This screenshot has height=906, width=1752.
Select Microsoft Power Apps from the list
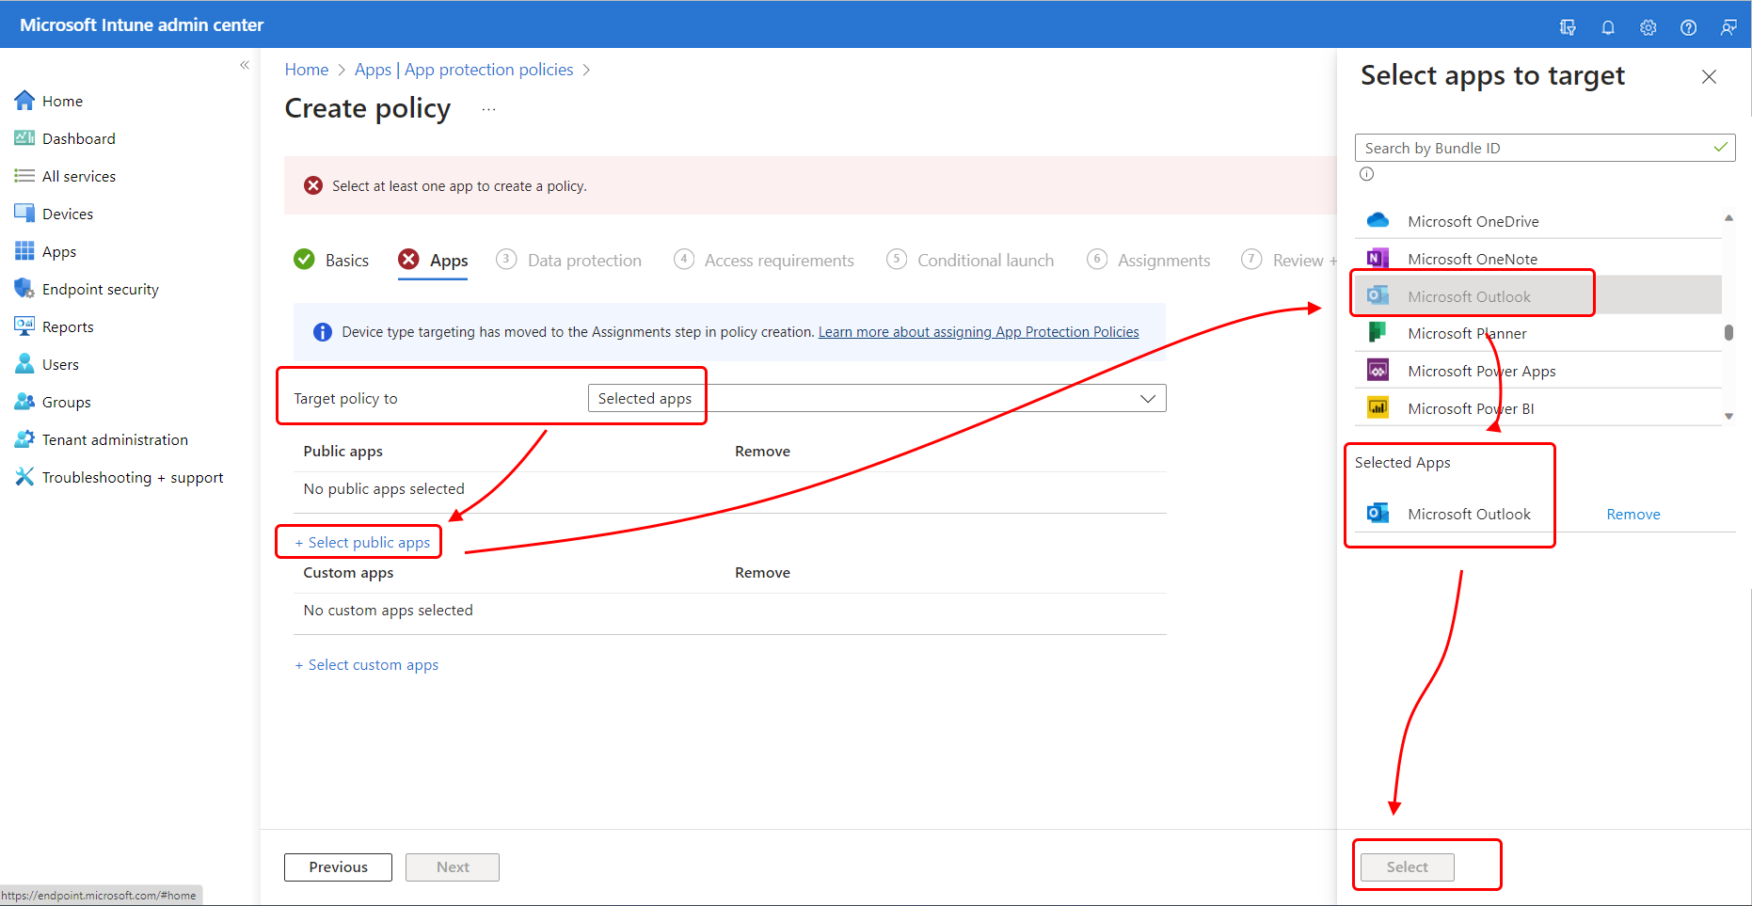click(x=1538, y=371)
